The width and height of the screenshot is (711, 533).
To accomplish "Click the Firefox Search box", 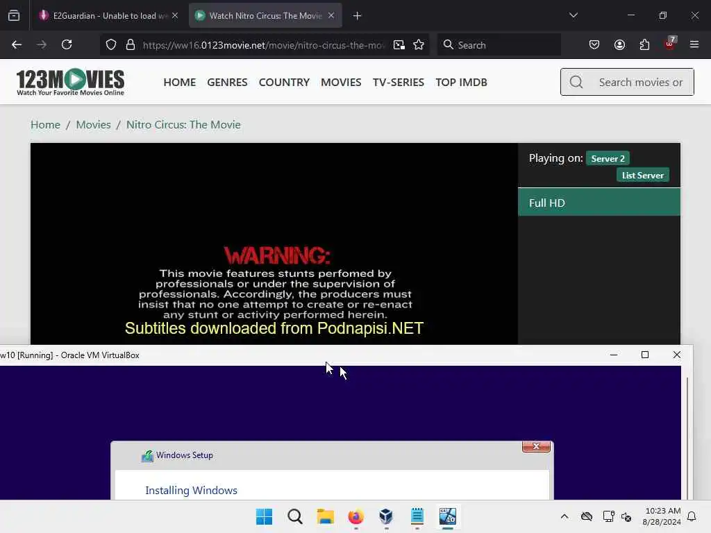I will tap(499, 45).
